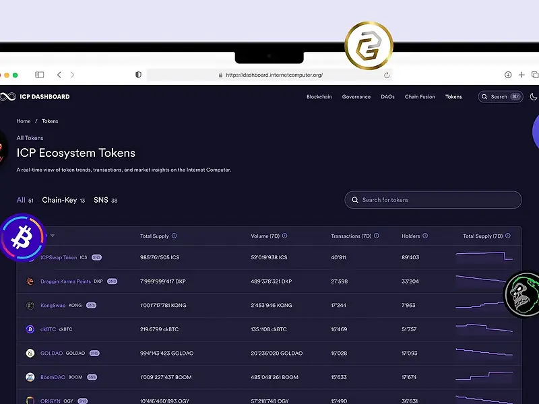This screenshot has width=539, height=404.
Task: Click info icon next to Volume (7D)
Action: point(284,236)
